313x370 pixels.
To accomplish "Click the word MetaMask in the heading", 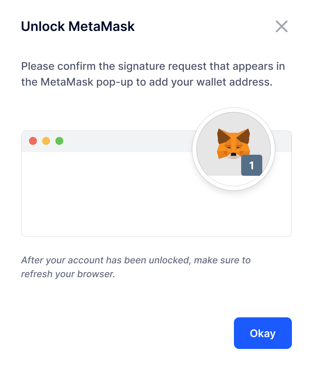I will (x=101, y=26).
